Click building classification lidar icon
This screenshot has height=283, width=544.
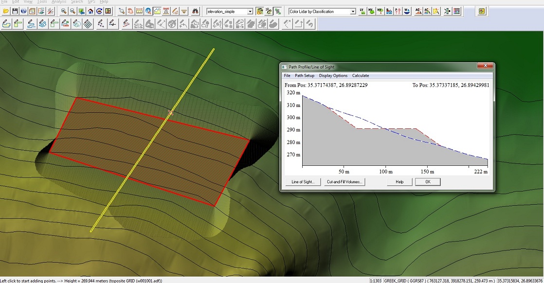click(x=389, y=11)
